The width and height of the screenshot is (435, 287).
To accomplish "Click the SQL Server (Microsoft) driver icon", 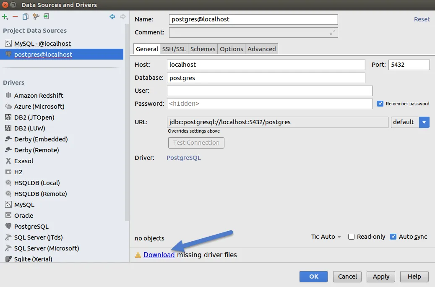I will tap(9, 248).
